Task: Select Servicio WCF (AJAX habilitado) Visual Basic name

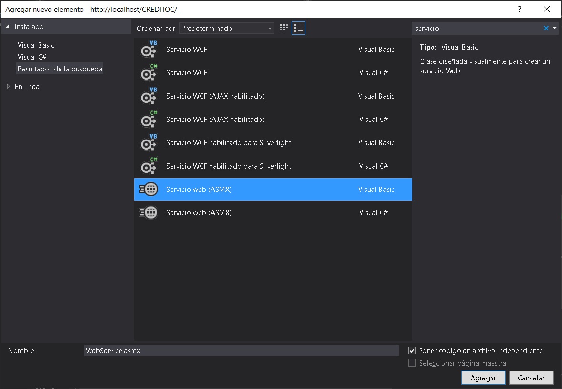Action: click(215, 96)
